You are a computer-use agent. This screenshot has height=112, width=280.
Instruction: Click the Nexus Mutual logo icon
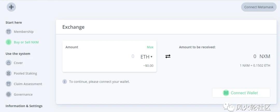[x=11, y=7]
